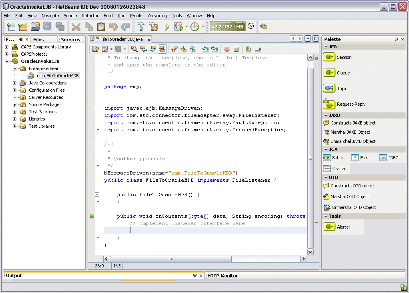Select emp.FileToOracleMDB in project tree
This screenshot has height=293, width=409.
(58, 76)
